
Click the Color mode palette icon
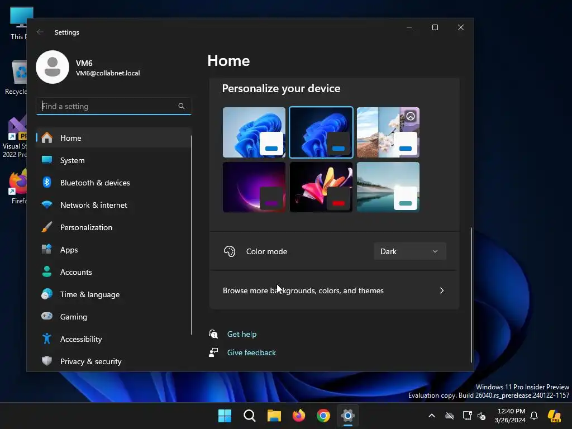pos(230,251)
